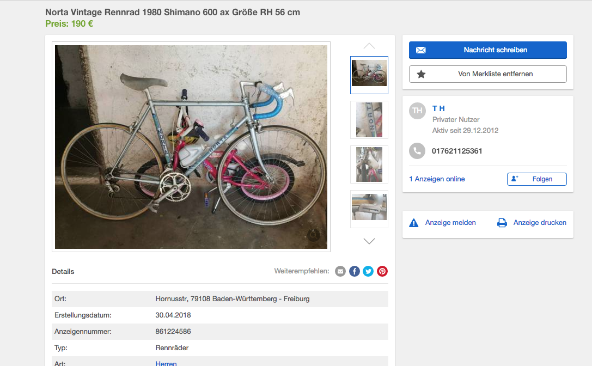Click the printer icon

pyautogui.click(x=502, y=223)
